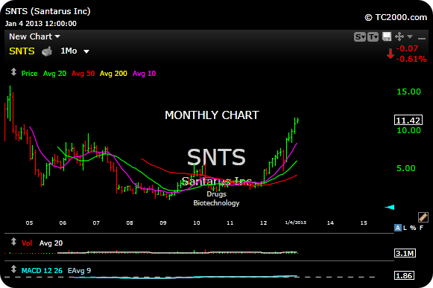Viewport: 433px width, 288px height.
Task: Toggle the F scale option
Action: click(x=421, y=228)
